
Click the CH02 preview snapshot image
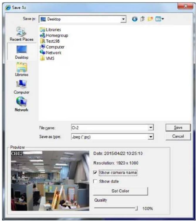[x=50, y=181]
